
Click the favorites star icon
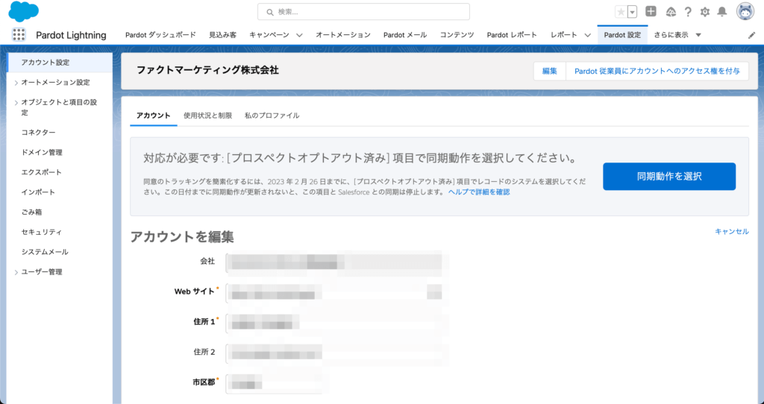pyautogui.click(x=621, y=12)
